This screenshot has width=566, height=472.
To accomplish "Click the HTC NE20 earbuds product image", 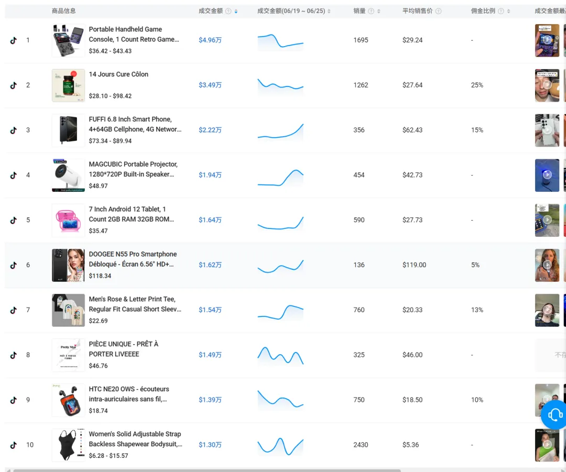I will pos(68,400).
